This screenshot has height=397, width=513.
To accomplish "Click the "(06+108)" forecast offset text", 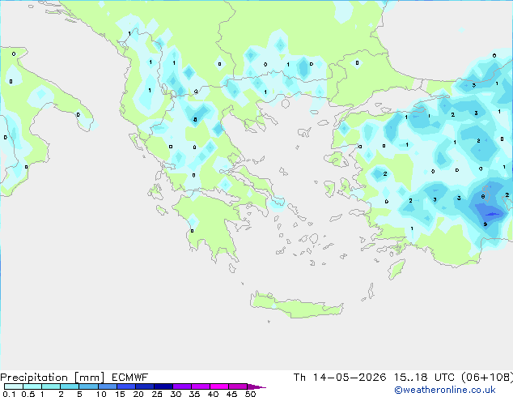I will coord(487,378).
